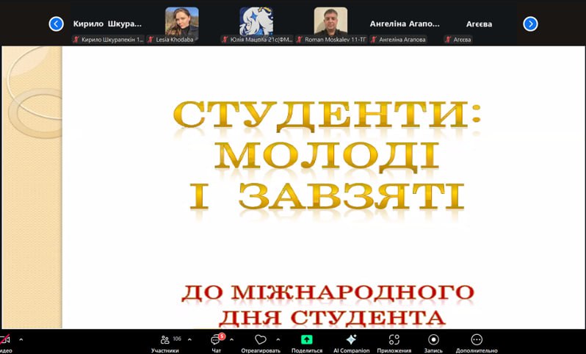The image size is (586, 354).
Task: Open the Чат chat panel
Action: (216, 343)
